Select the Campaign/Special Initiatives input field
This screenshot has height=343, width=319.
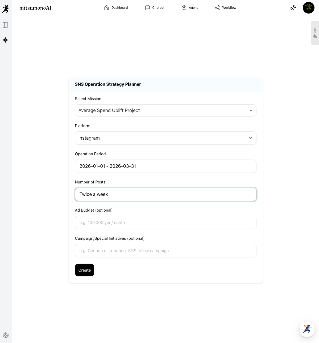pyautogui.click(x=165, y=251)
